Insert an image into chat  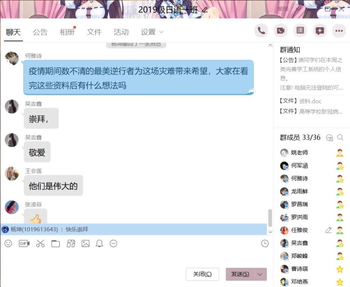(x=85, y=244)
